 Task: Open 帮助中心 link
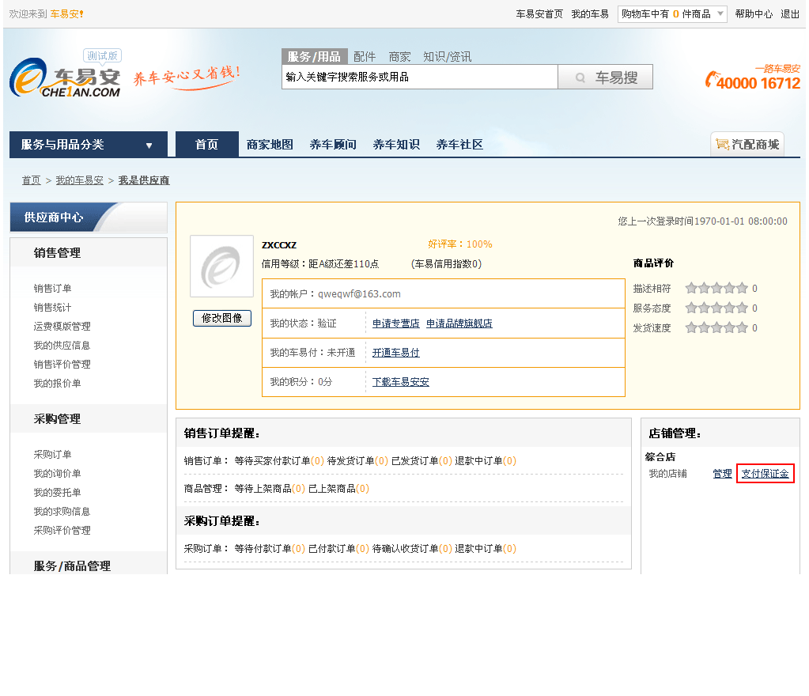click(x=754, y=14)
